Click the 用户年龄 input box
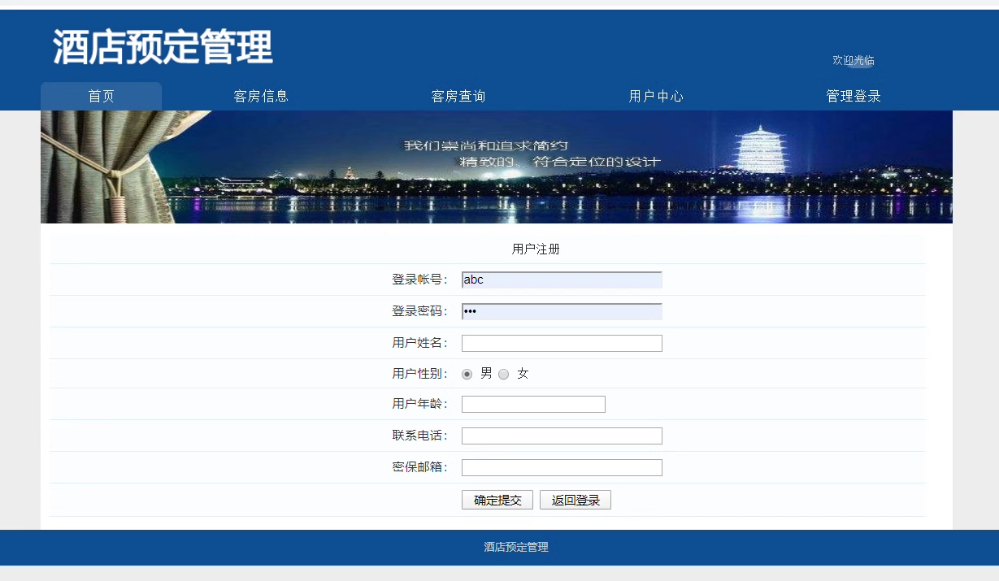 (x=533, y=404)
